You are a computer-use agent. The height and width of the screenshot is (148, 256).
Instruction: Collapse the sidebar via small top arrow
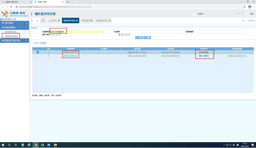coord(29,19)
